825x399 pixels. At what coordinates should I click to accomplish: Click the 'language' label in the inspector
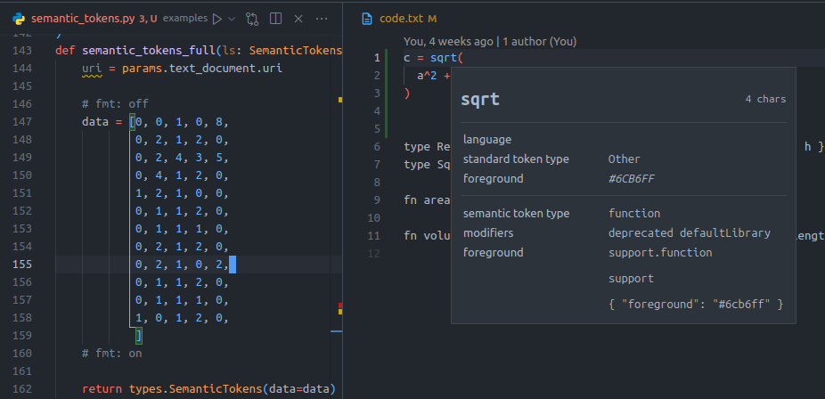click(487, 140)
